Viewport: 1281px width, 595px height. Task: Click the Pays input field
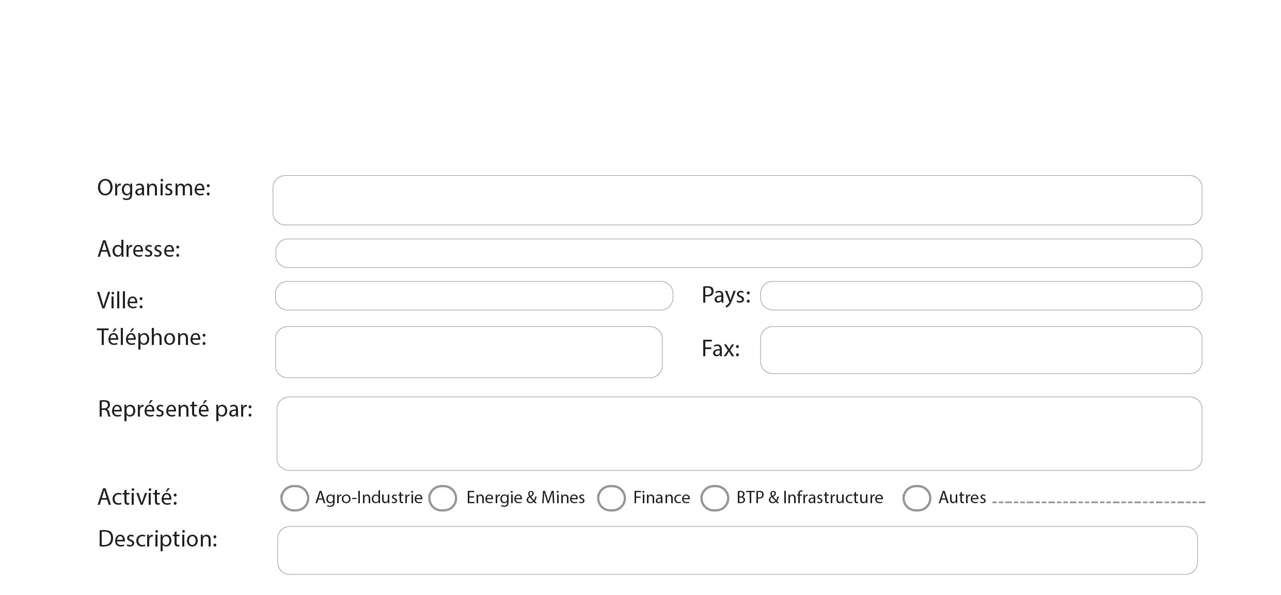pos(980,295)
